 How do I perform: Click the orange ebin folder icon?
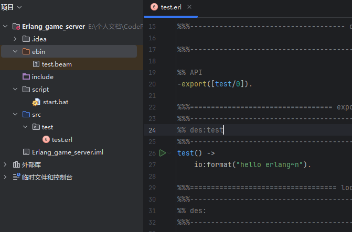(26, 51)
